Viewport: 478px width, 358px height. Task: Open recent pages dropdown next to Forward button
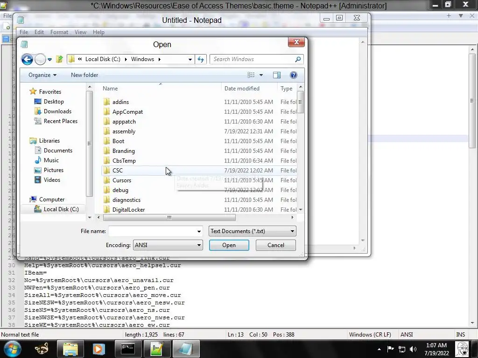pyautogui.click(x=49, y=59)
